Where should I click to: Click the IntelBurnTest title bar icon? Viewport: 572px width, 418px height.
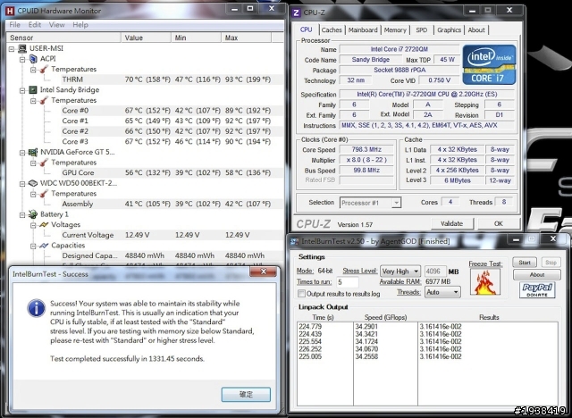(294, 241)
